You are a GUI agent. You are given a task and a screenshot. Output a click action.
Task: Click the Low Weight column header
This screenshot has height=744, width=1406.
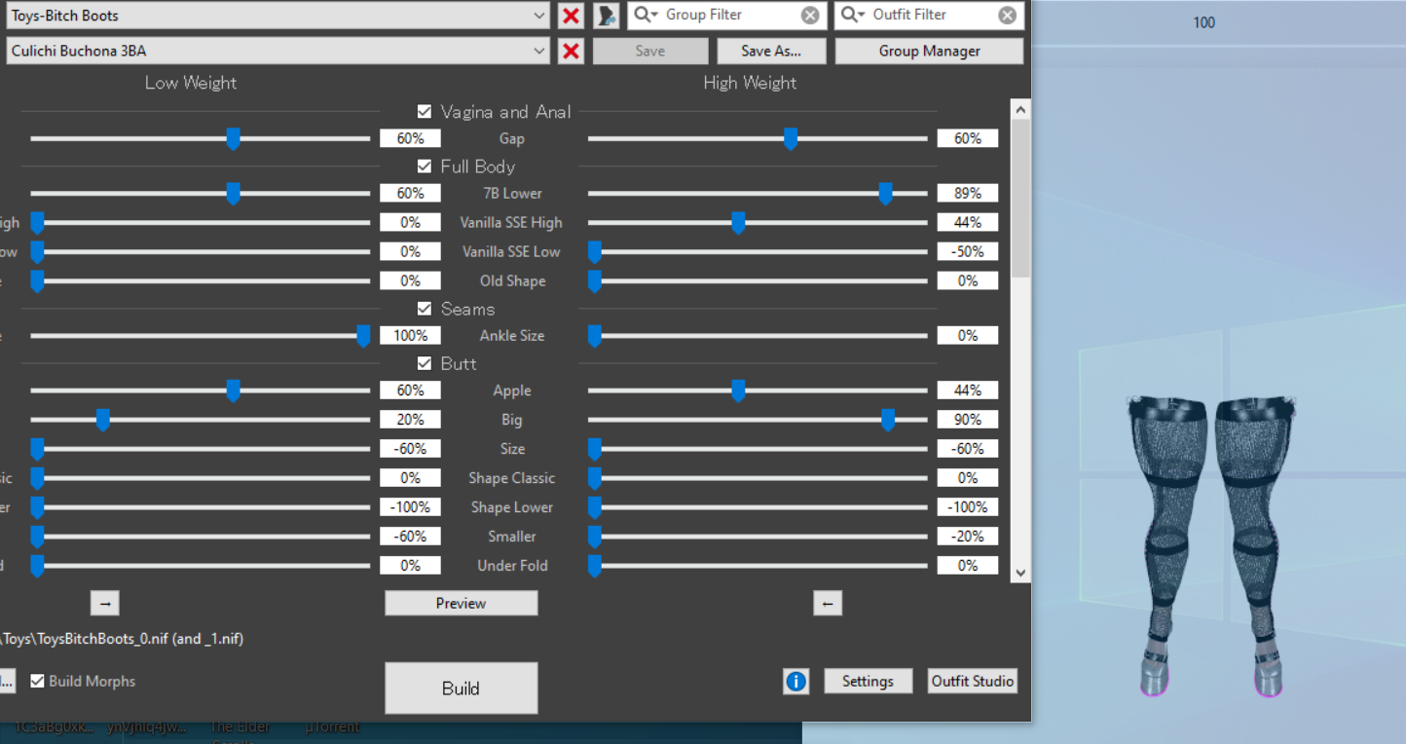pyautogui.click(x=191, y=83)
